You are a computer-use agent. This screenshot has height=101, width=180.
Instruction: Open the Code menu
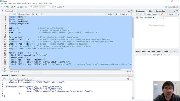tap(10, 4)
